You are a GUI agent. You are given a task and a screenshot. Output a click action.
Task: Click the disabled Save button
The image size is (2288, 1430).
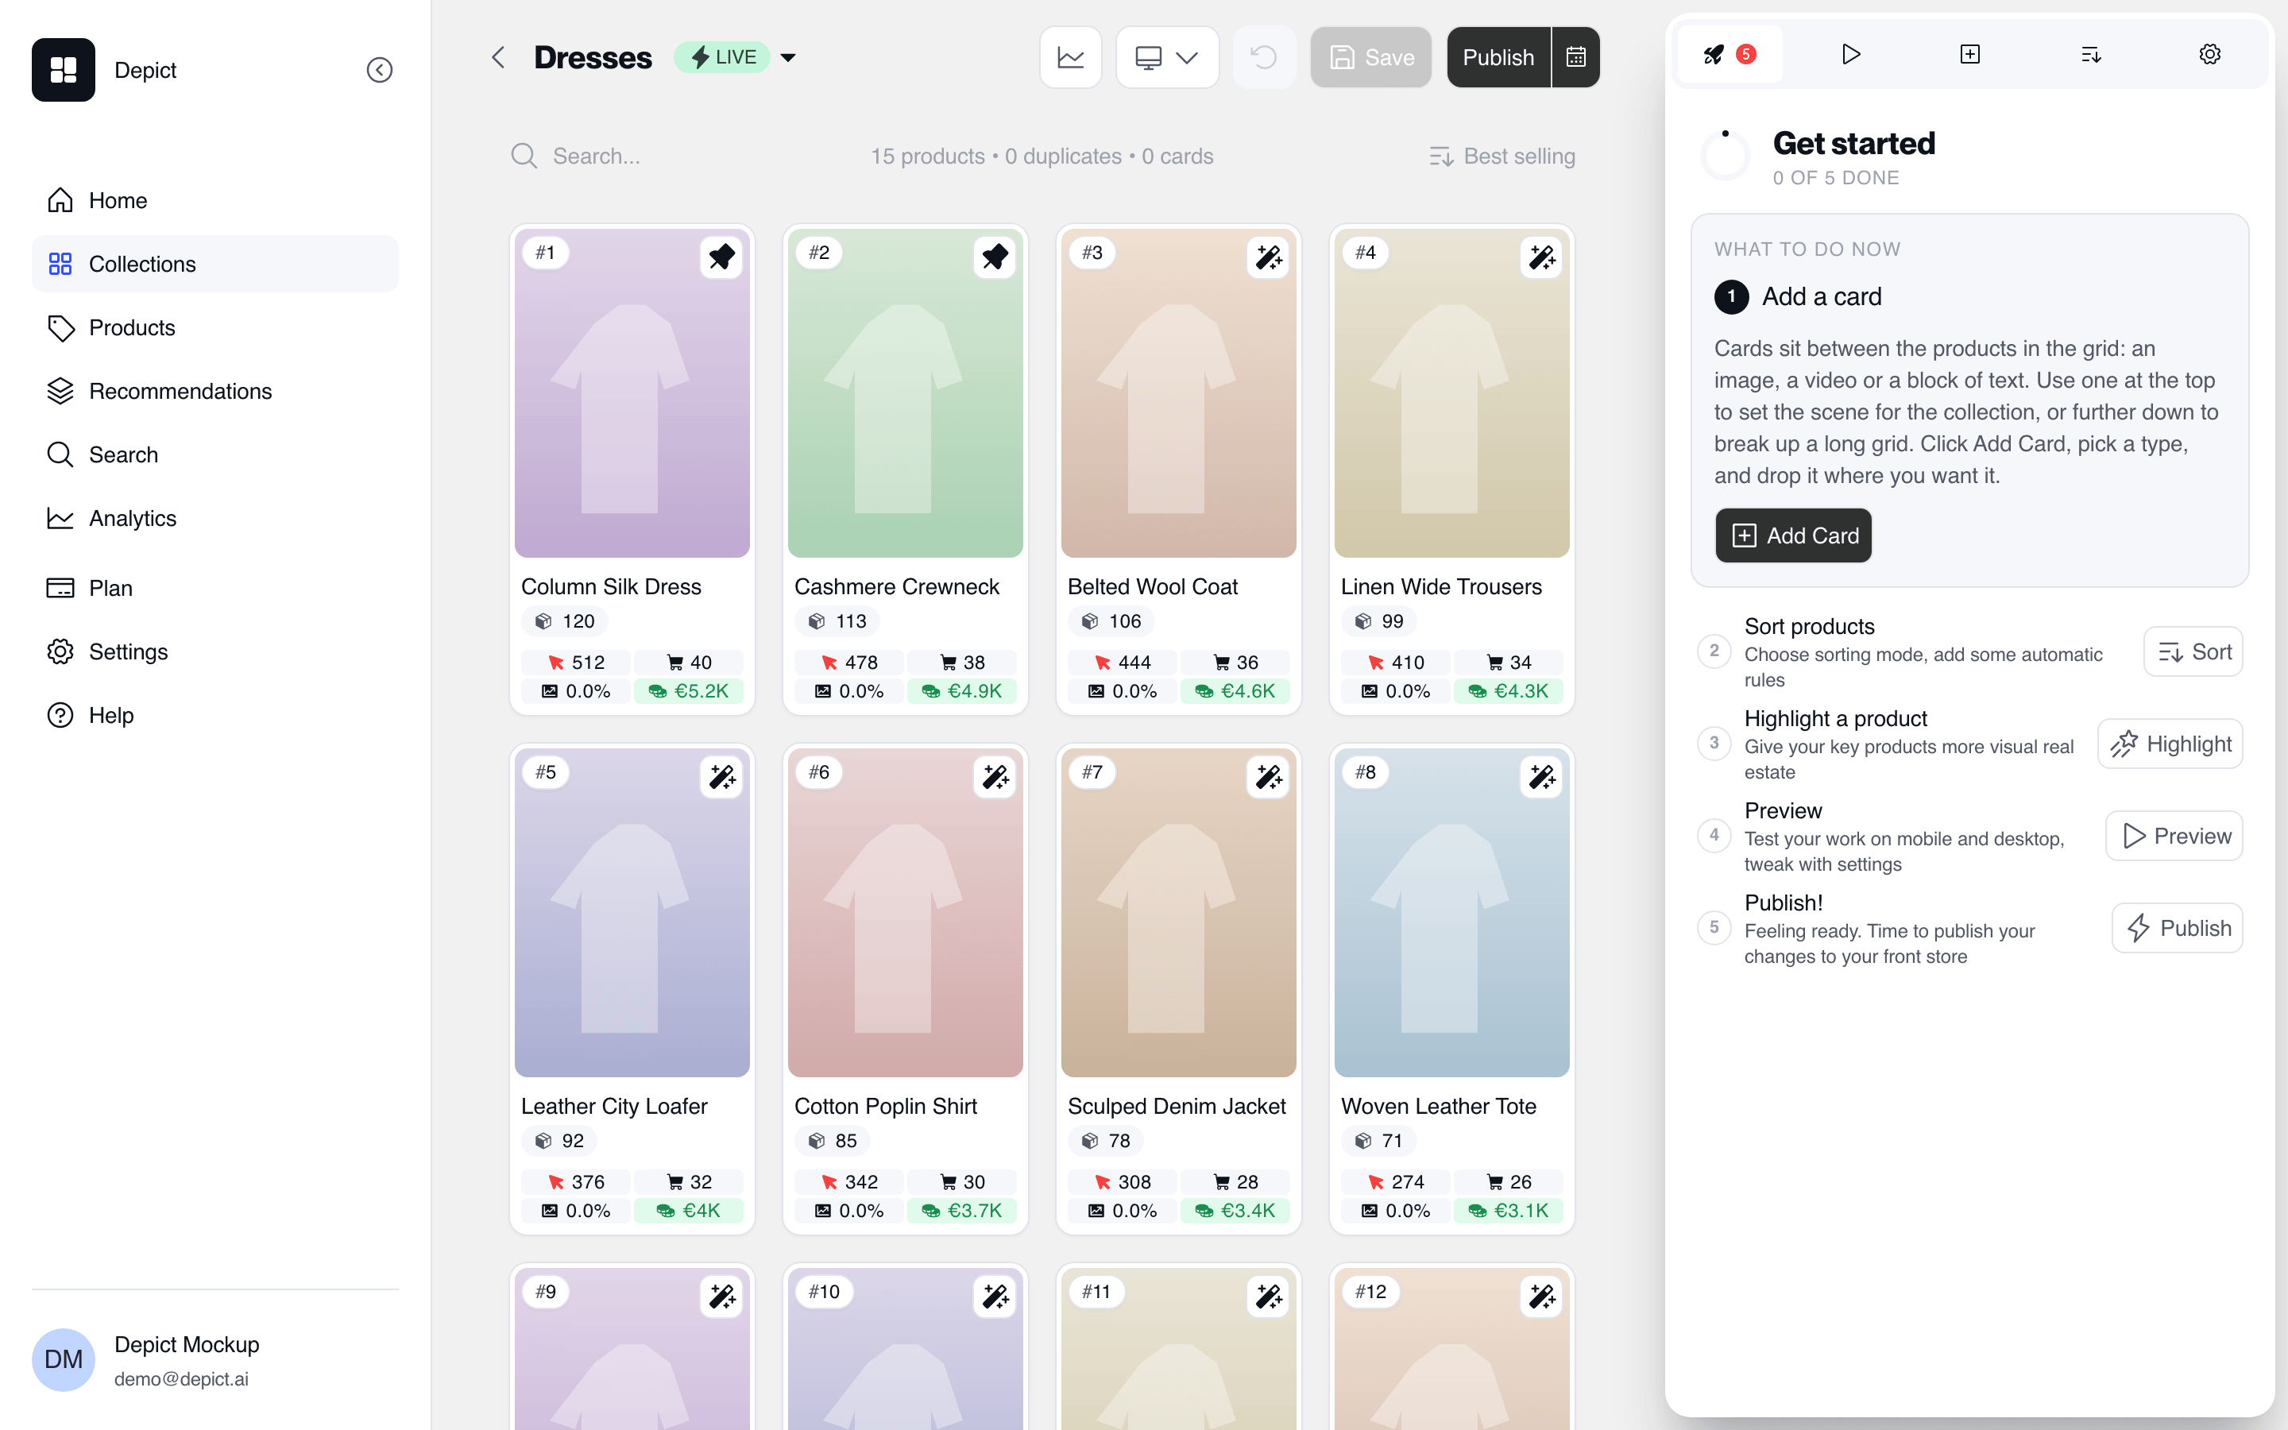click(1370, 58)
